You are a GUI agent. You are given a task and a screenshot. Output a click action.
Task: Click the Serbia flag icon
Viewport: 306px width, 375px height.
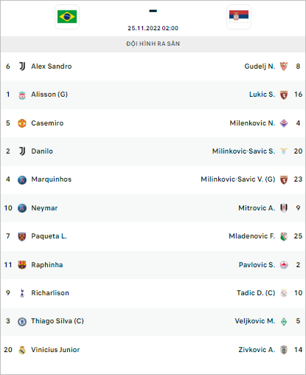(239, 17)
